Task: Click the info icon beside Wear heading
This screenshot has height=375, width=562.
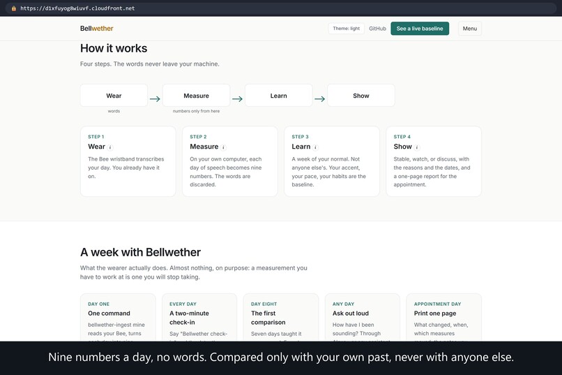Action: (x=110, y=147)
